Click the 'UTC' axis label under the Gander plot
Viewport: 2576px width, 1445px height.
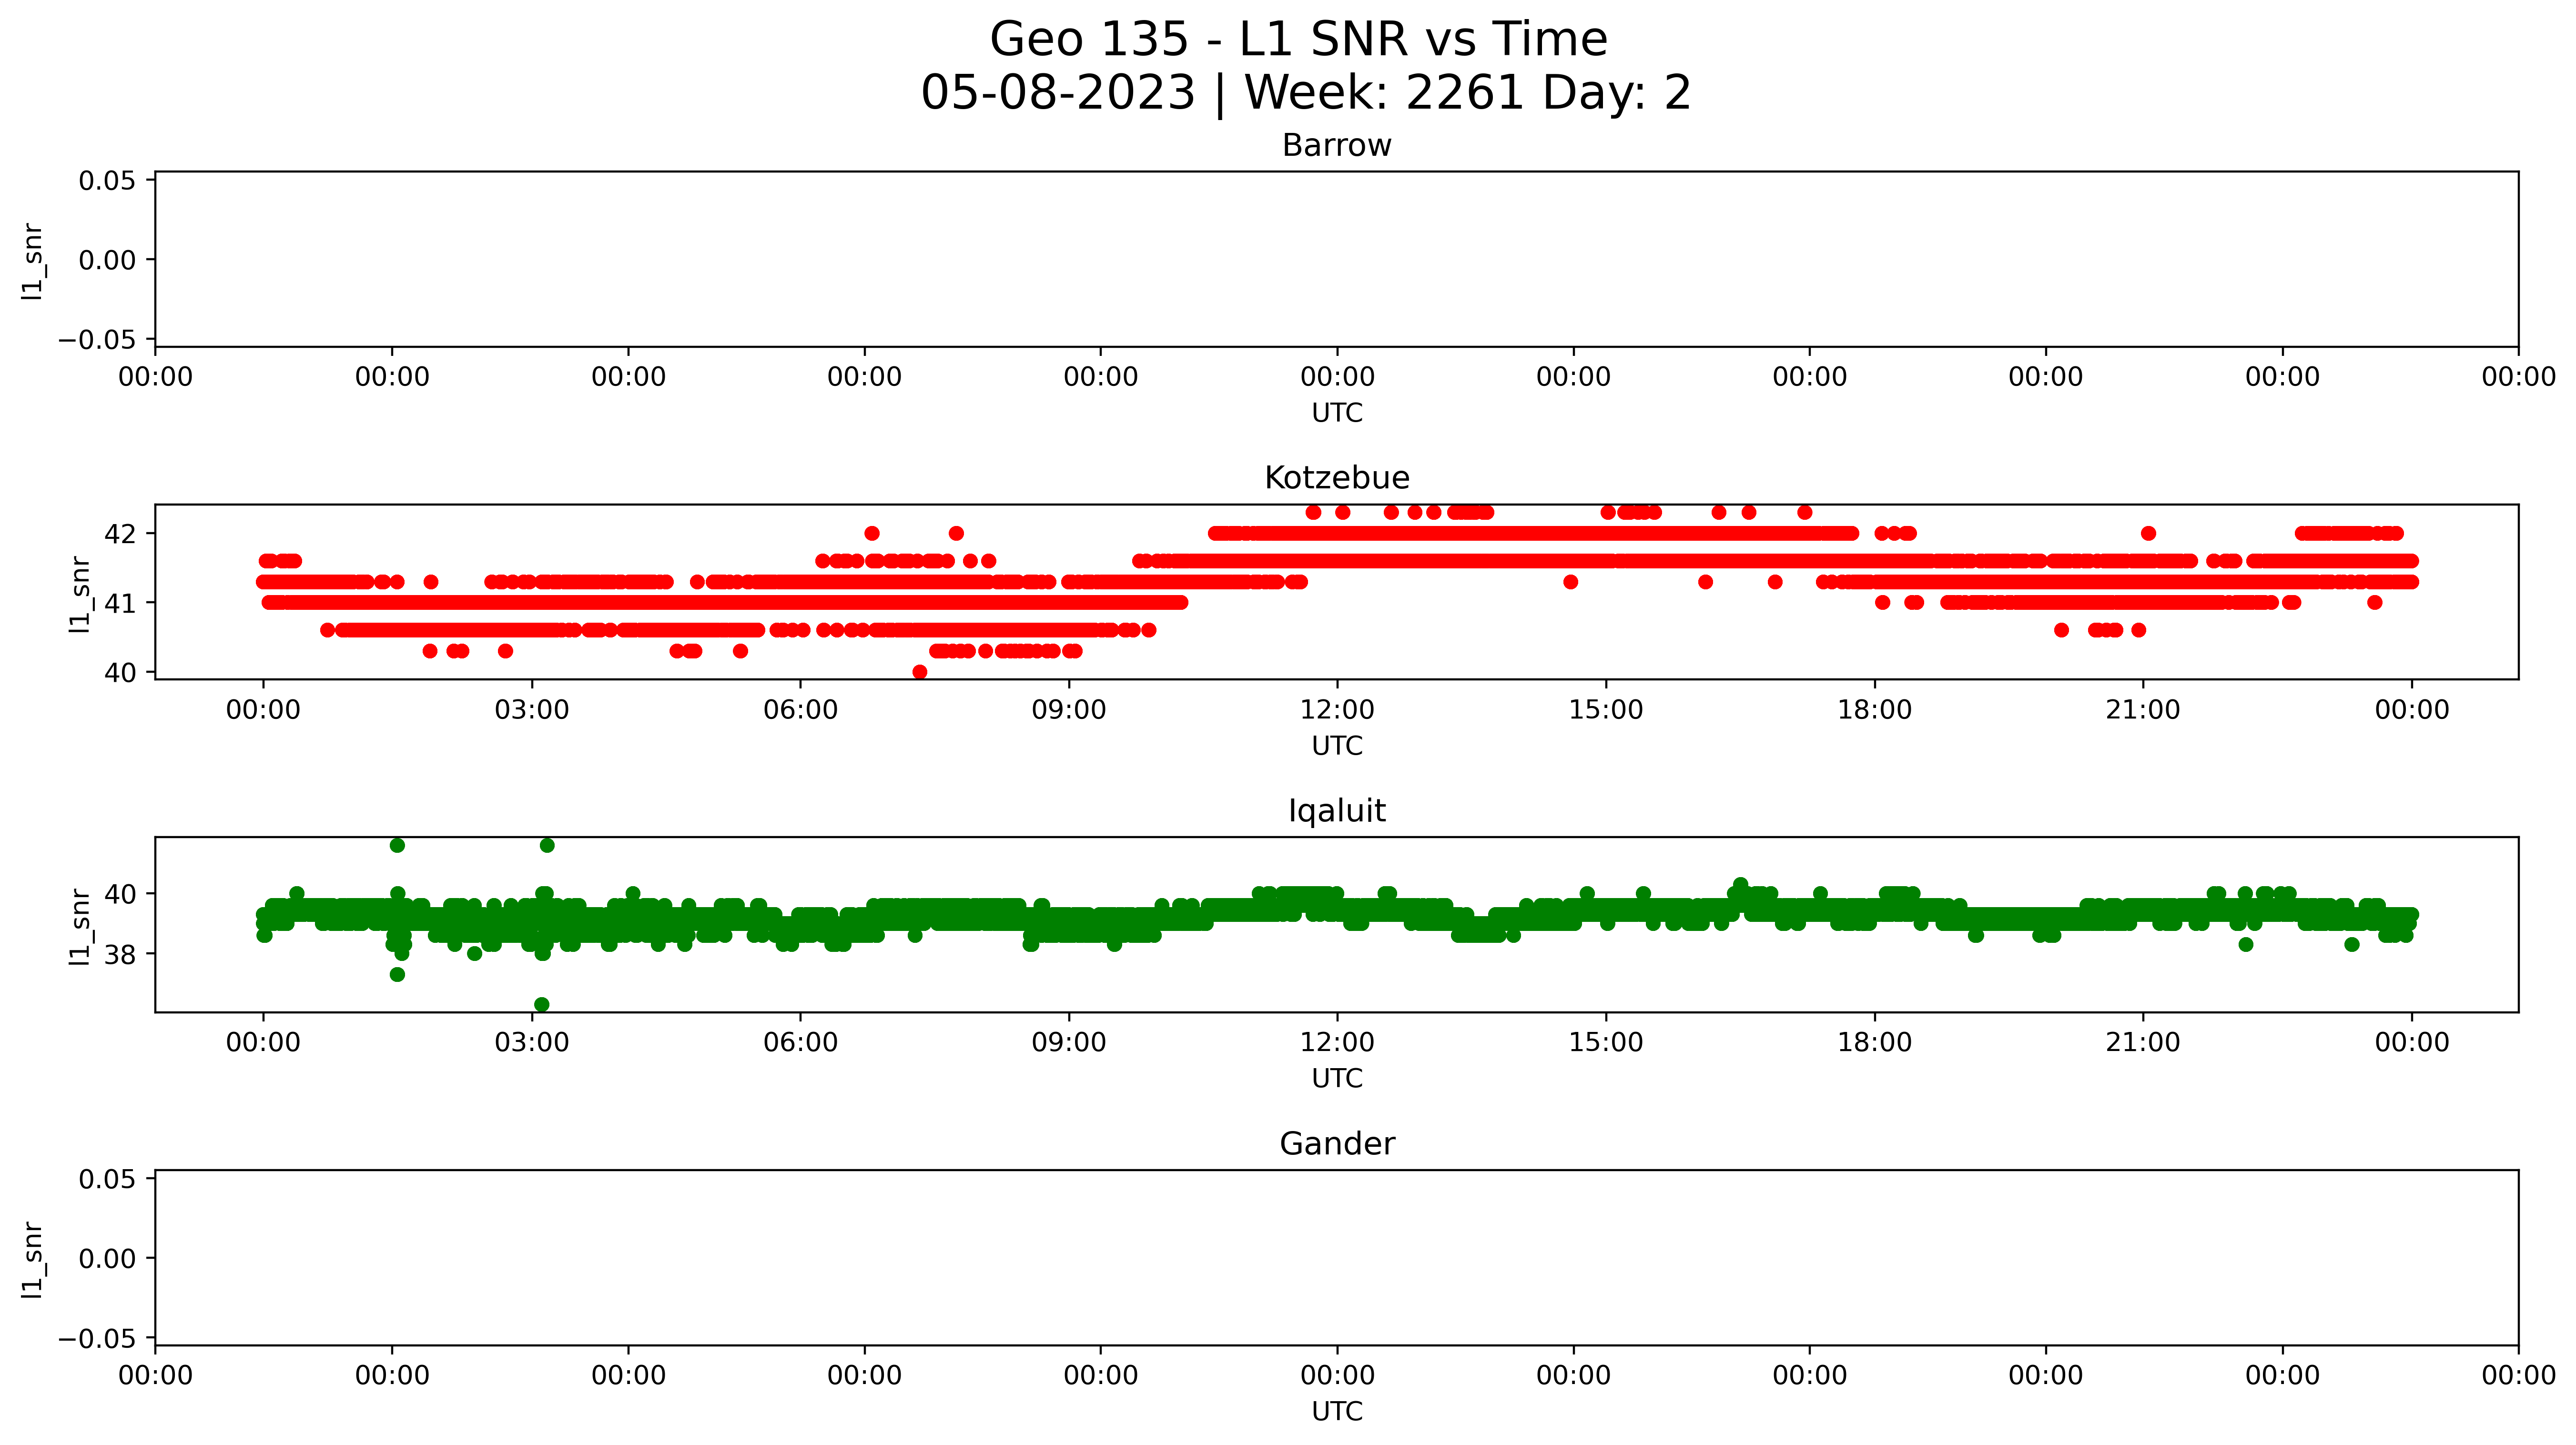click(x=1337, y=1412)
